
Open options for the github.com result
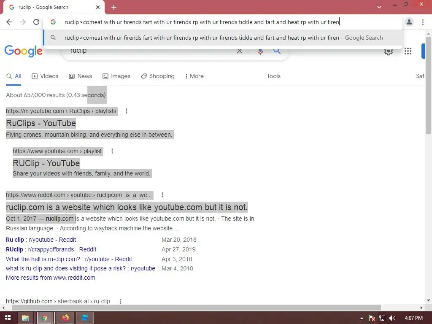coord(120,301)
